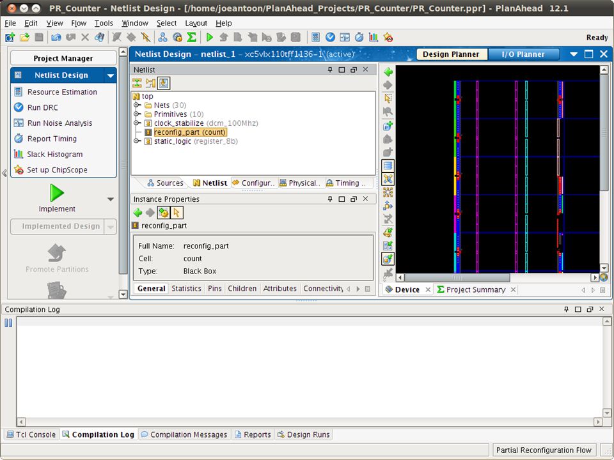Expand the Primitives (10) tree node

tap(137, 114)
